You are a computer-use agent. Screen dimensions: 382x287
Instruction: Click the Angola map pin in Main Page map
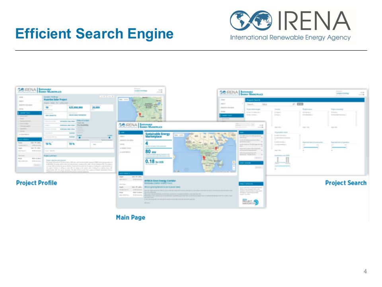[x=204, y=158]
